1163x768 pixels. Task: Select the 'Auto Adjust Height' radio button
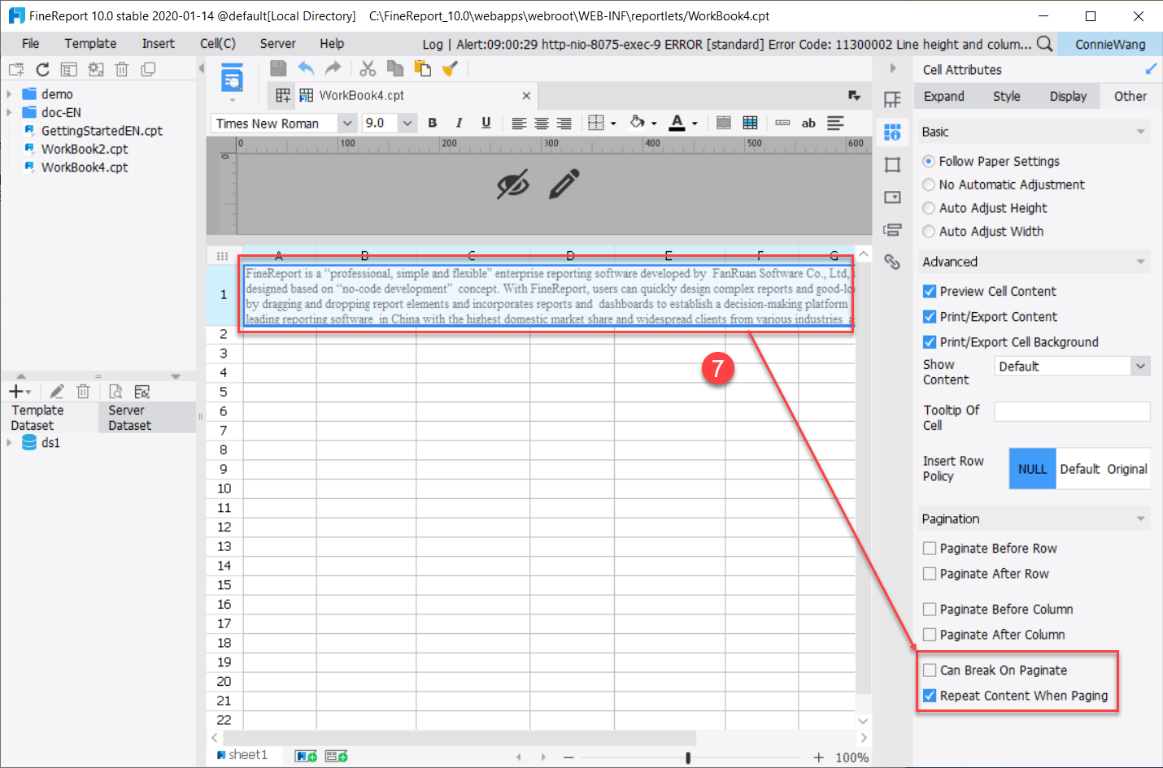pos(929,208)
